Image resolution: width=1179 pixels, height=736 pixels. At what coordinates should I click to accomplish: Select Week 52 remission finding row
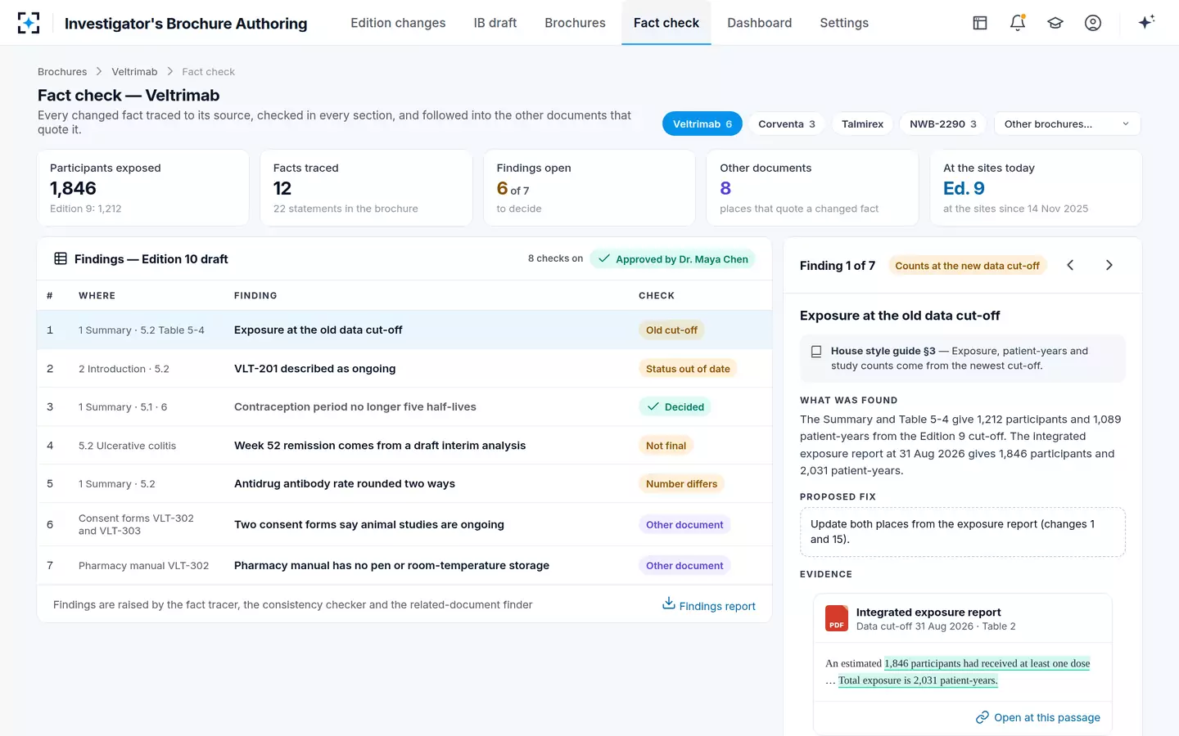click(404, 446)
